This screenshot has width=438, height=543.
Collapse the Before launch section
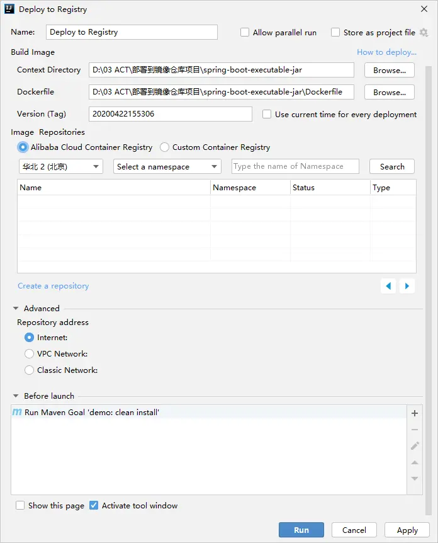16,396
